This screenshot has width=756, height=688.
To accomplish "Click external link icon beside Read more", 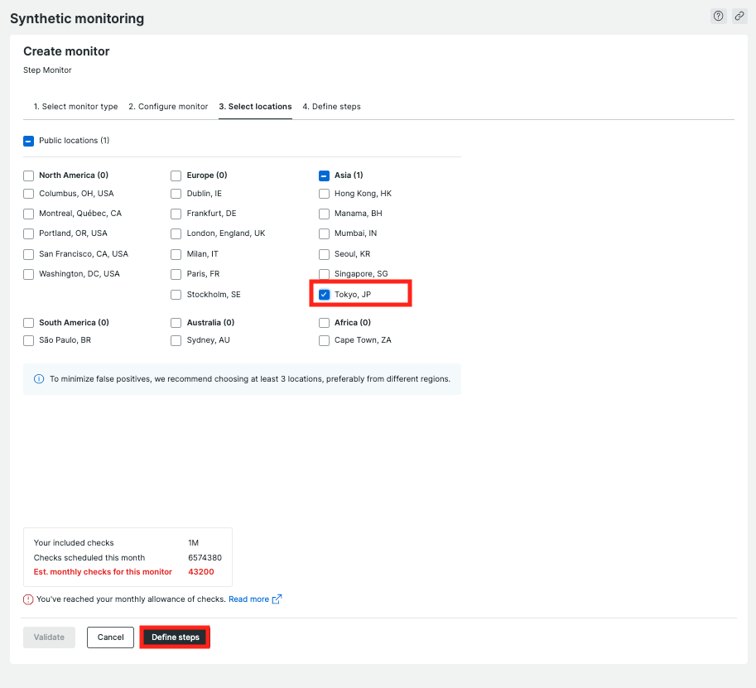I will pyautogui.click(x=277, y=599).
